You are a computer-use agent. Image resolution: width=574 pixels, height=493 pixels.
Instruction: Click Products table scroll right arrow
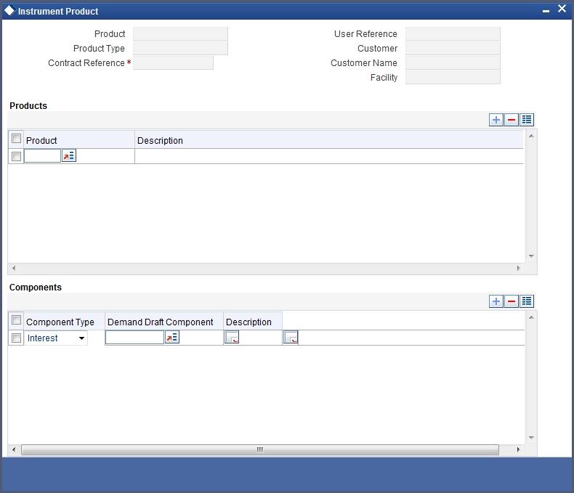coord(518,268)
